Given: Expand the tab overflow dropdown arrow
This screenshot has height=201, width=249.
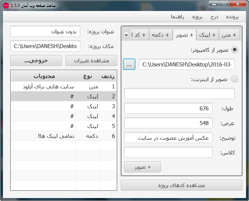Looking at the screenshot, I should [126, 35].
